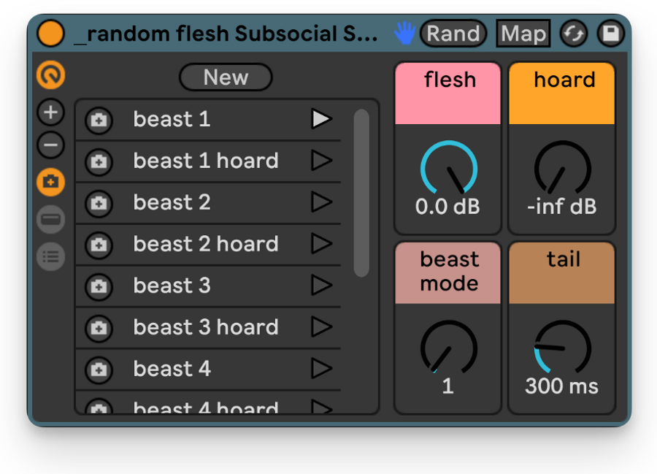This screenshot has width=657, height=474.
Task: Launch the beast 3 variation
Action: (x=321, y=285)
